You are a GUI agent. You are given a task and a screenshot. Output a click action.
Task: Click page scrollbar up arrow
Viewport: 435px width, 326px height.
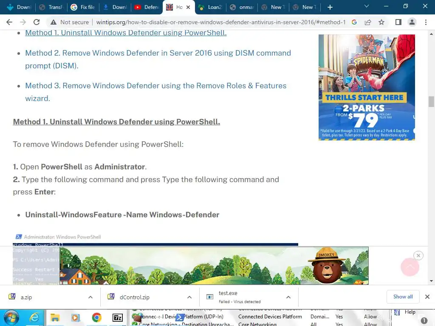pyautogui.click(x=431, y=34)
